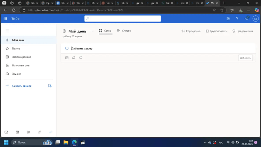Switch to Сетка grid view
261x147 pixels.
(105, 31)
